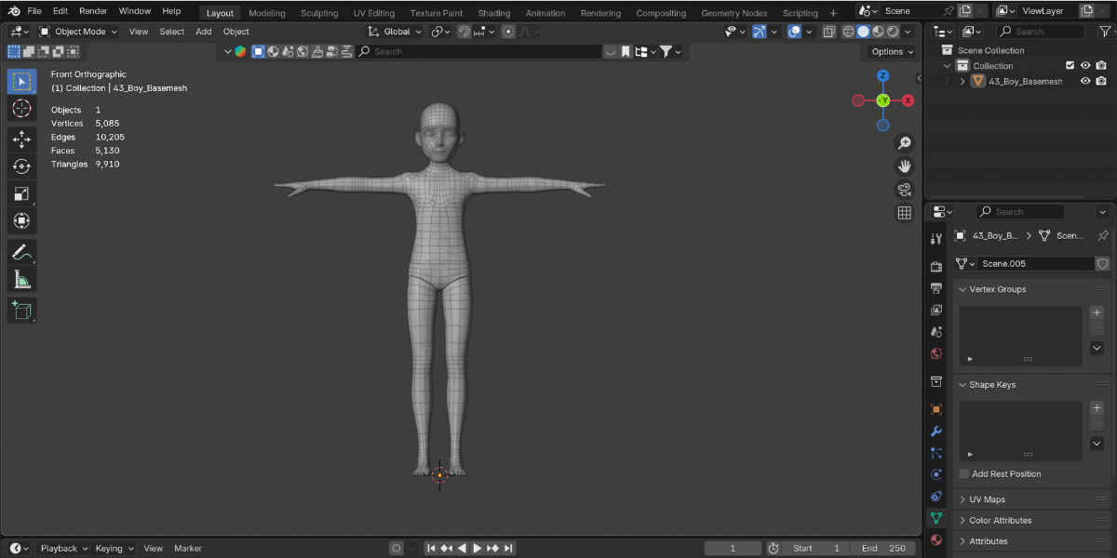
Task: Select the Move tool
Action: coord(22,139)
